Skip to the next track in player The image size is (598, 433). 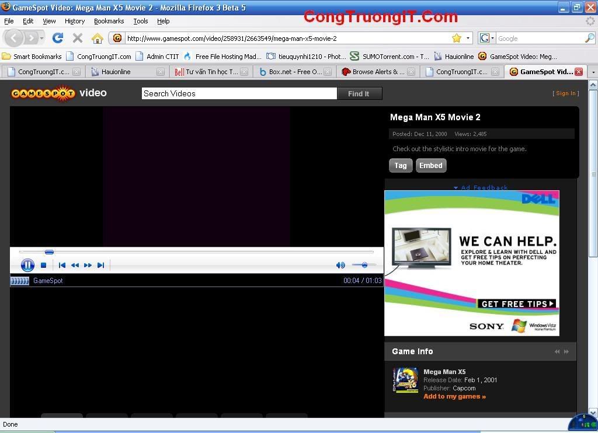click(100, 266)
